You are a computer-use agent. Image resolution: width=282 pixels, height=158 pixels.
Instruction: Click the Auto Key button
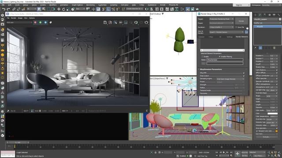coord(245,152)
